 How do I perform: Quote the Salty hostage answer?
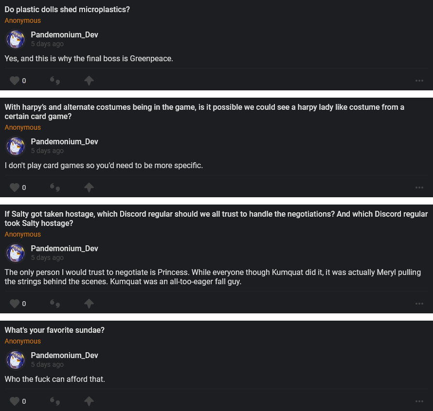(x=55, y=304)
